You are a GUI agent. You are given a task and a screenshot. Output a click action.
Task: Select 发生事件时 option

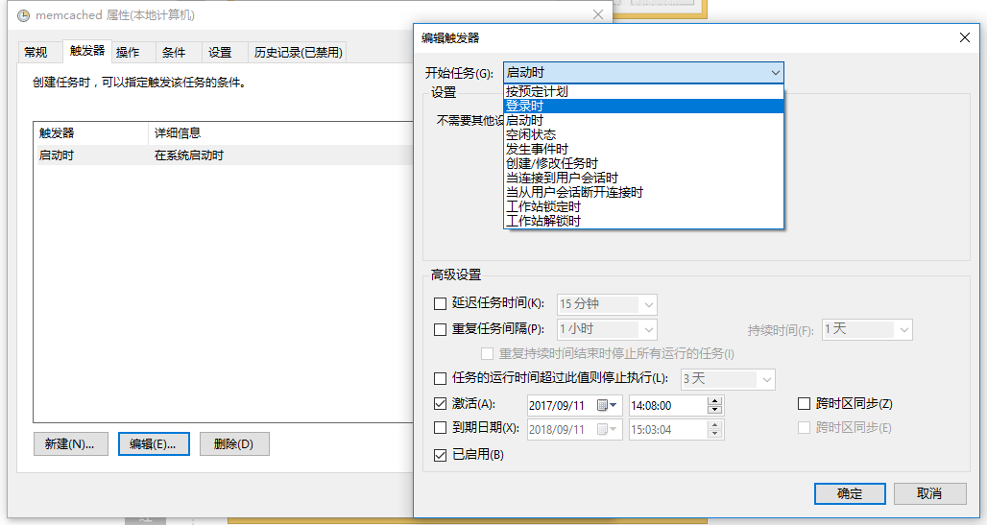[644, 149]
